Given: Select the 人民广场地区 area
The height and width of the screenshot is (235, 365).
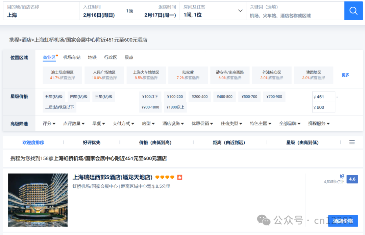Looking at the screenshot, I should click(x=104, y=75).
